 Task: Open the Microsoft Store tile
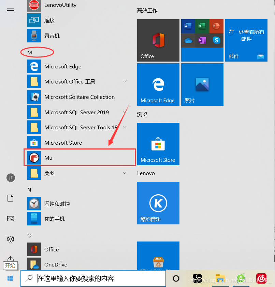click(158, 144)
